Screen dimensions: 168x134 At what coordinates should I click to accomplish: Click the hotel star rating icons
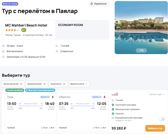[x=12, y=30]
